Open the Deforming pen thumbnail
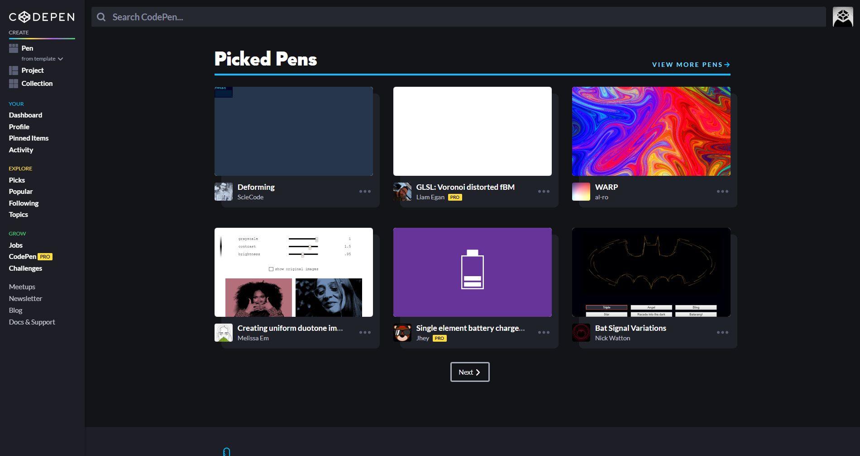 [294, 131]
